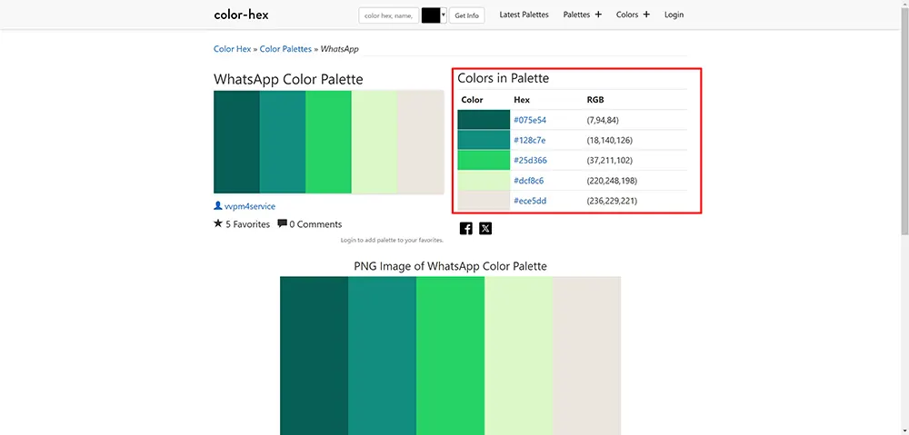This screenshot has width=909, height=435.
Task: Click the #dcf8c6 table color swatch
Action: pos(484,181)
